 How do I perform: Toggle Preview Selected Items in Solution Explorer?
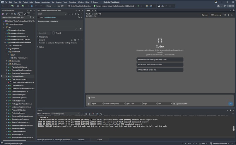click(28, 14)
